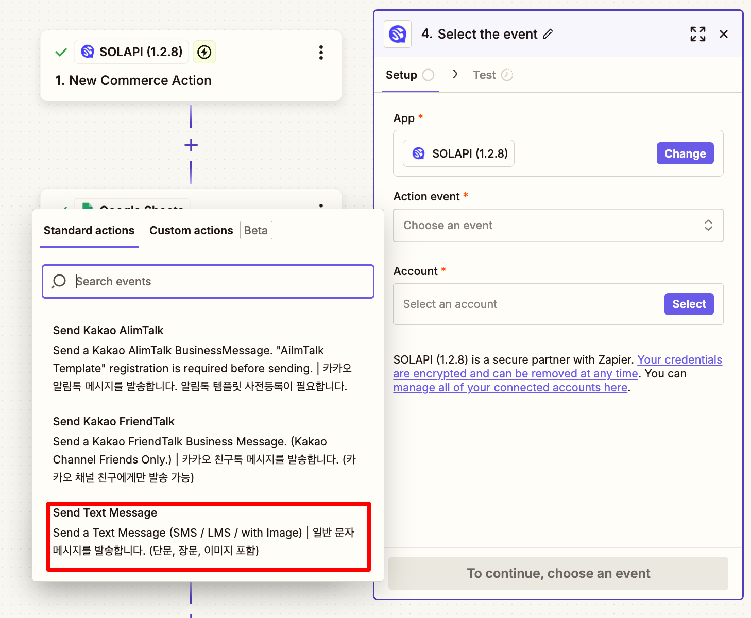Open the credentials are encrypted link

click(558, 367)
